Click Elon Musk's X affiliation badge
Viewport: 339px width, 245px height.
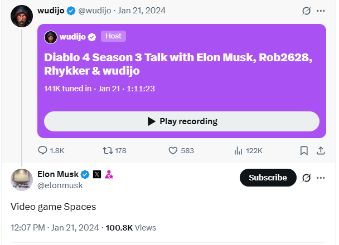97,174
